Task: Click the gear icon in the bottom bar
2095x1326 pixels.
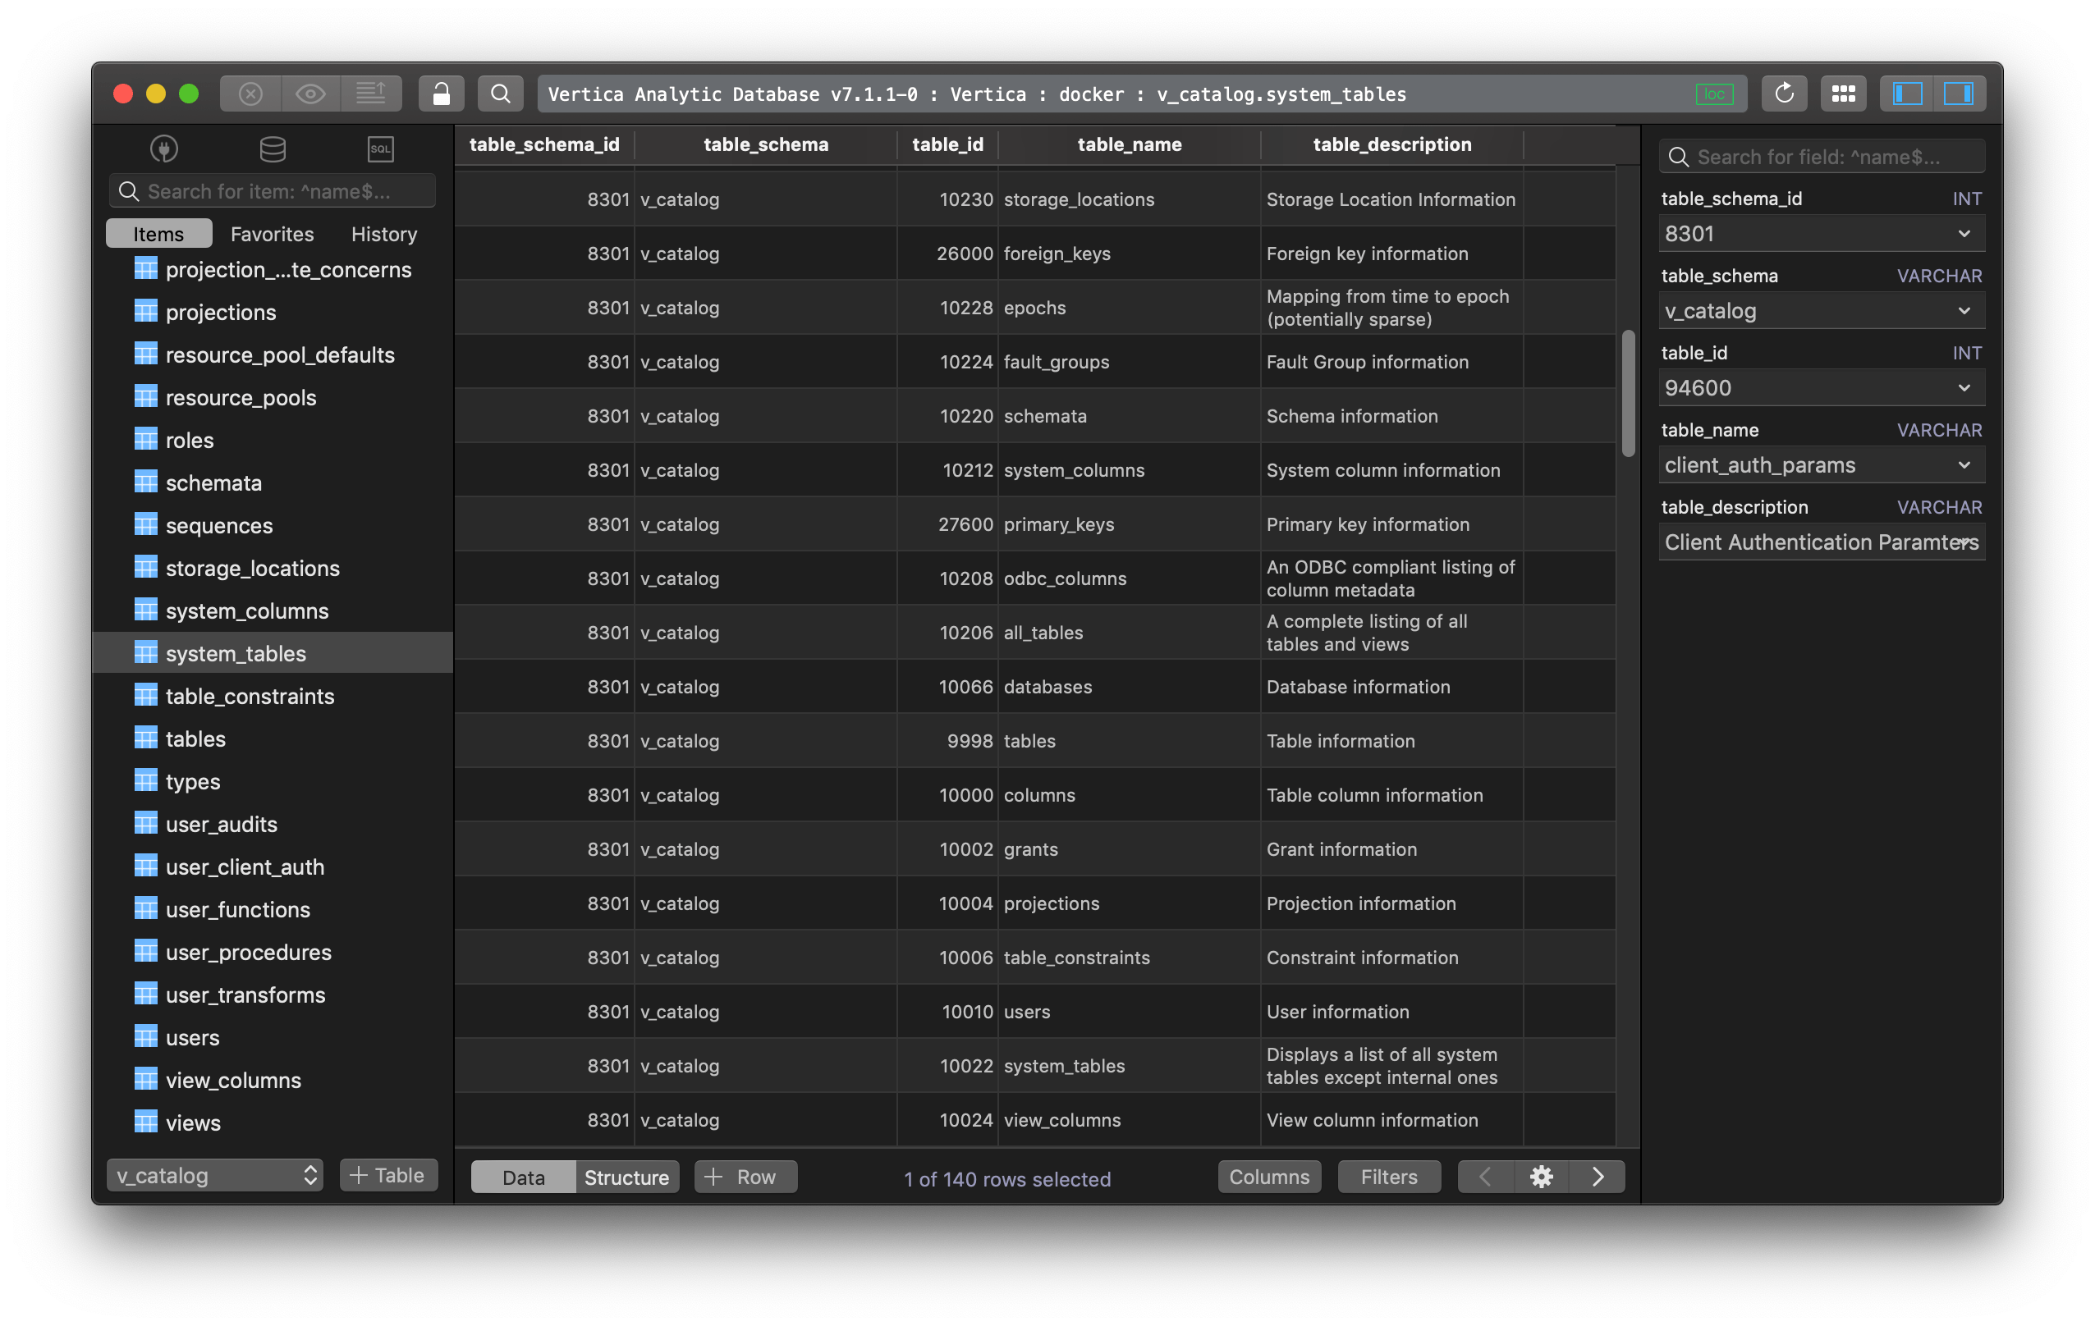Action: click(1541, 1176)
